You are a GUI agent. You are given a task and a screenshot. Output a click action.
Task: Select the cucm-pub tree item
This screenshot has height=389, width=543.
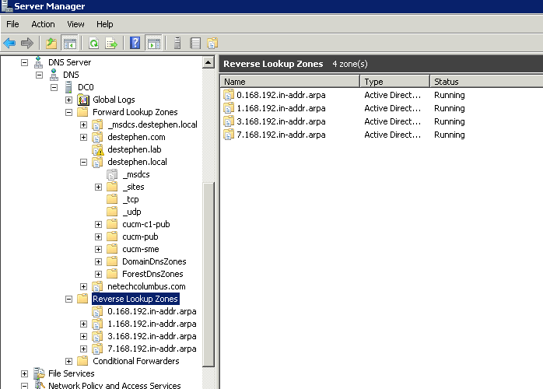tap(140, 237)
